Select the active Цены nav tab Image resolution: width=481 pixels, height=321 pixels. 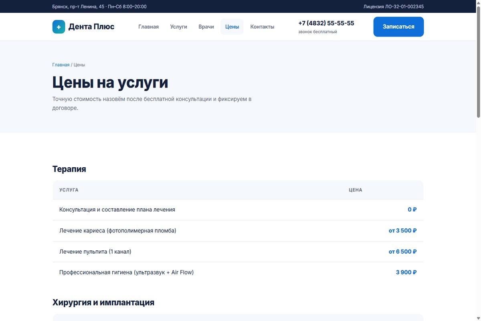click(x=232, y=27)
